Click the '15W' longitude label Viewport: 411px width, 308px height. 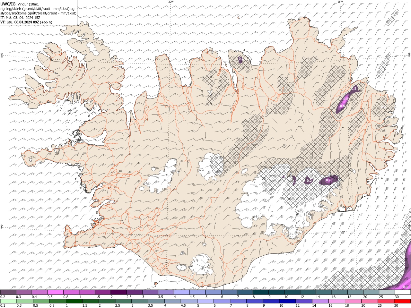pos(340,2)
